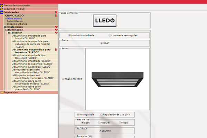The image size is (207, 138).
Task: Select Espacios urbanos link
Action: (x=17, y=24)
